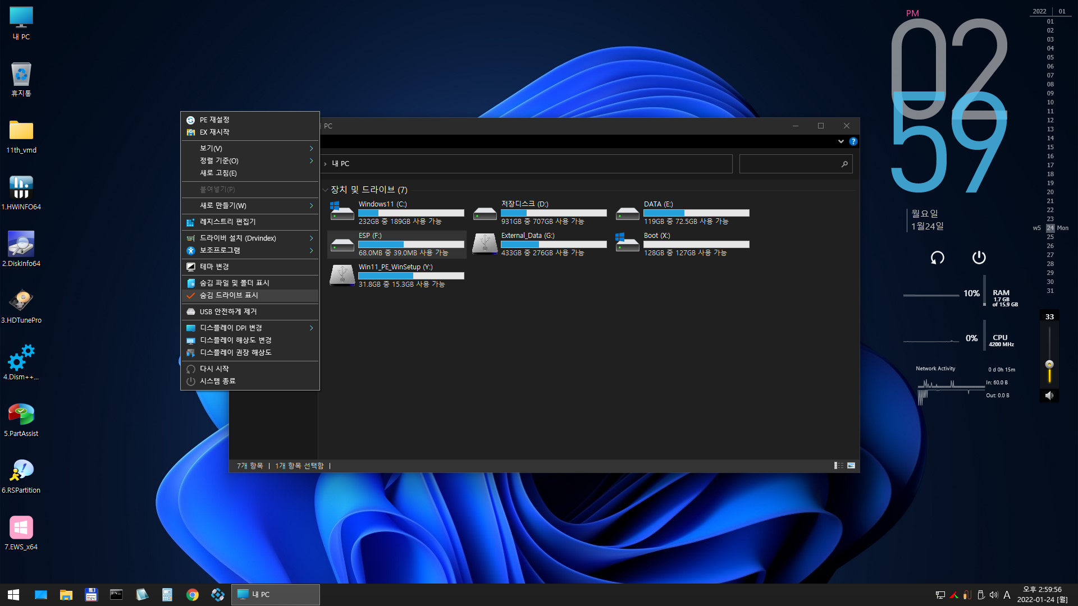
Task: Click the search magnifier in explorer
Action: pos(844,164)
